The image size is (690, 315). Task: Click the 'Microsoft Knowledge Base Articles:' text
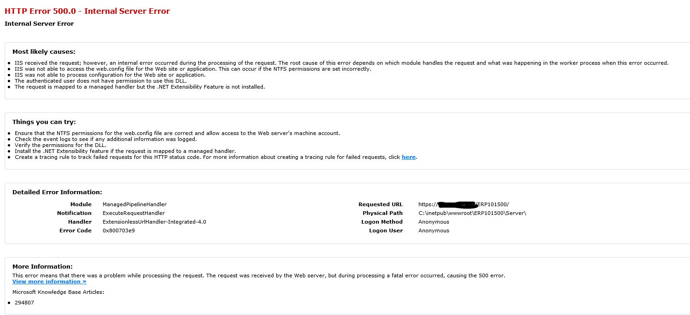pos(58,292)
